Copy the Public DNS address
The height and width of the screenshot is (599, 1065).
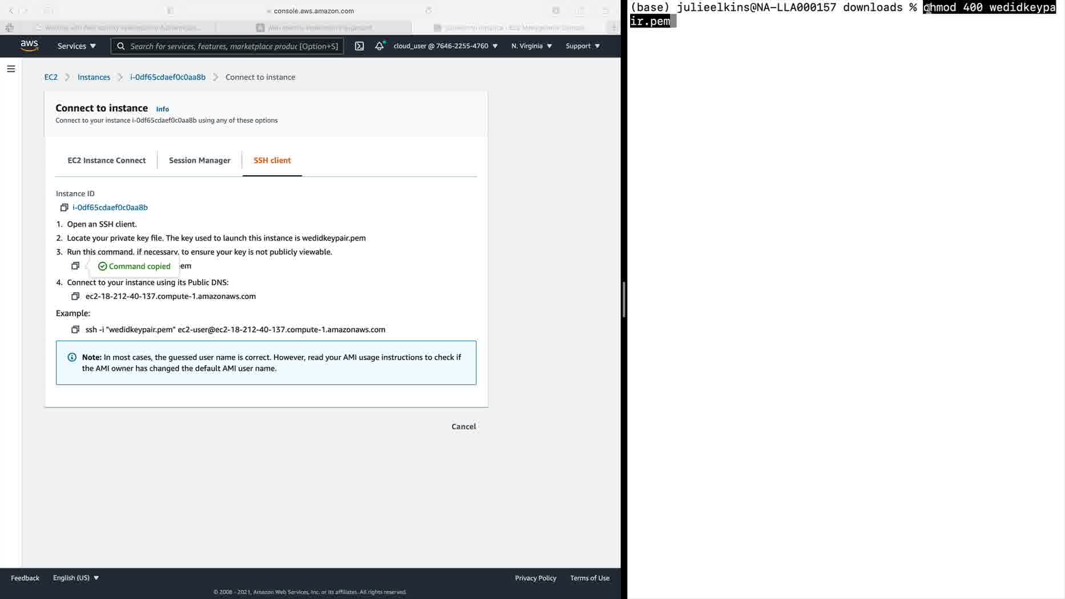[x=75, y=296]
